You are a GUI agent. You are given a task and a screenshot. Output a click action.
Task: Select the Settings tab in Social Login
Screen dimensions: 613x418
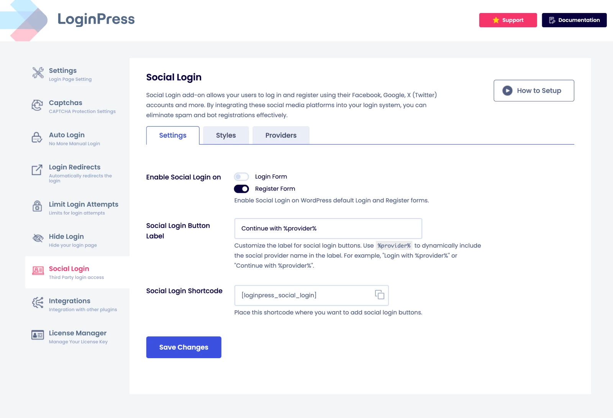173,135
